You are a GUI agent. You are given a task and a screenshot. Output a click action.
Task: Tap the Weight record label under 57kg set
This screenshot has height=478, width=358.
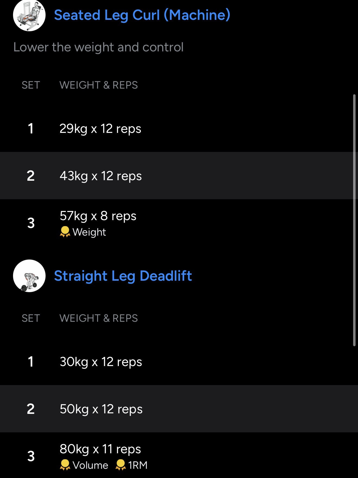point(89,232)
